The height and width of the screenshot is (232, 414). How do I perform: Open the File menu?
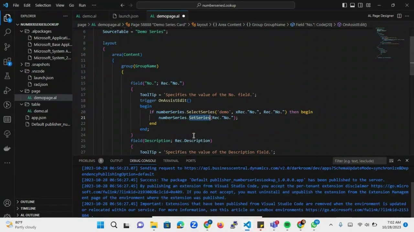pos(16,5)
